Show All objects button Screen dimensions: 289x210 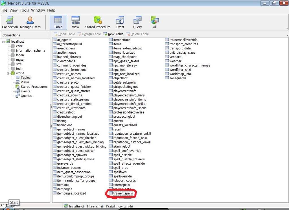(x=155, y=22)
